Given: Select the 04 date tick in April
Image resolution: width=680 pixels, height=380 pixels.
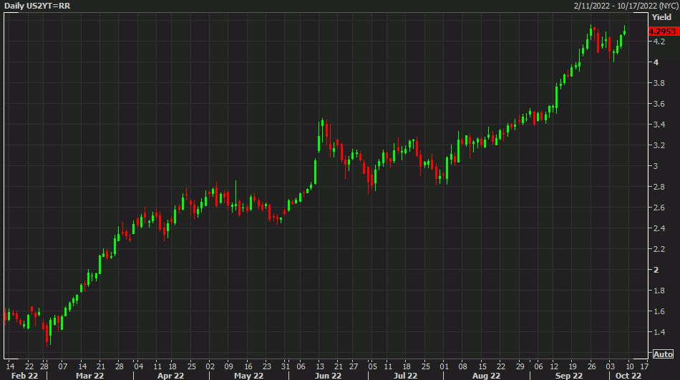Looking at the screenshot, I should click(138, 366).
